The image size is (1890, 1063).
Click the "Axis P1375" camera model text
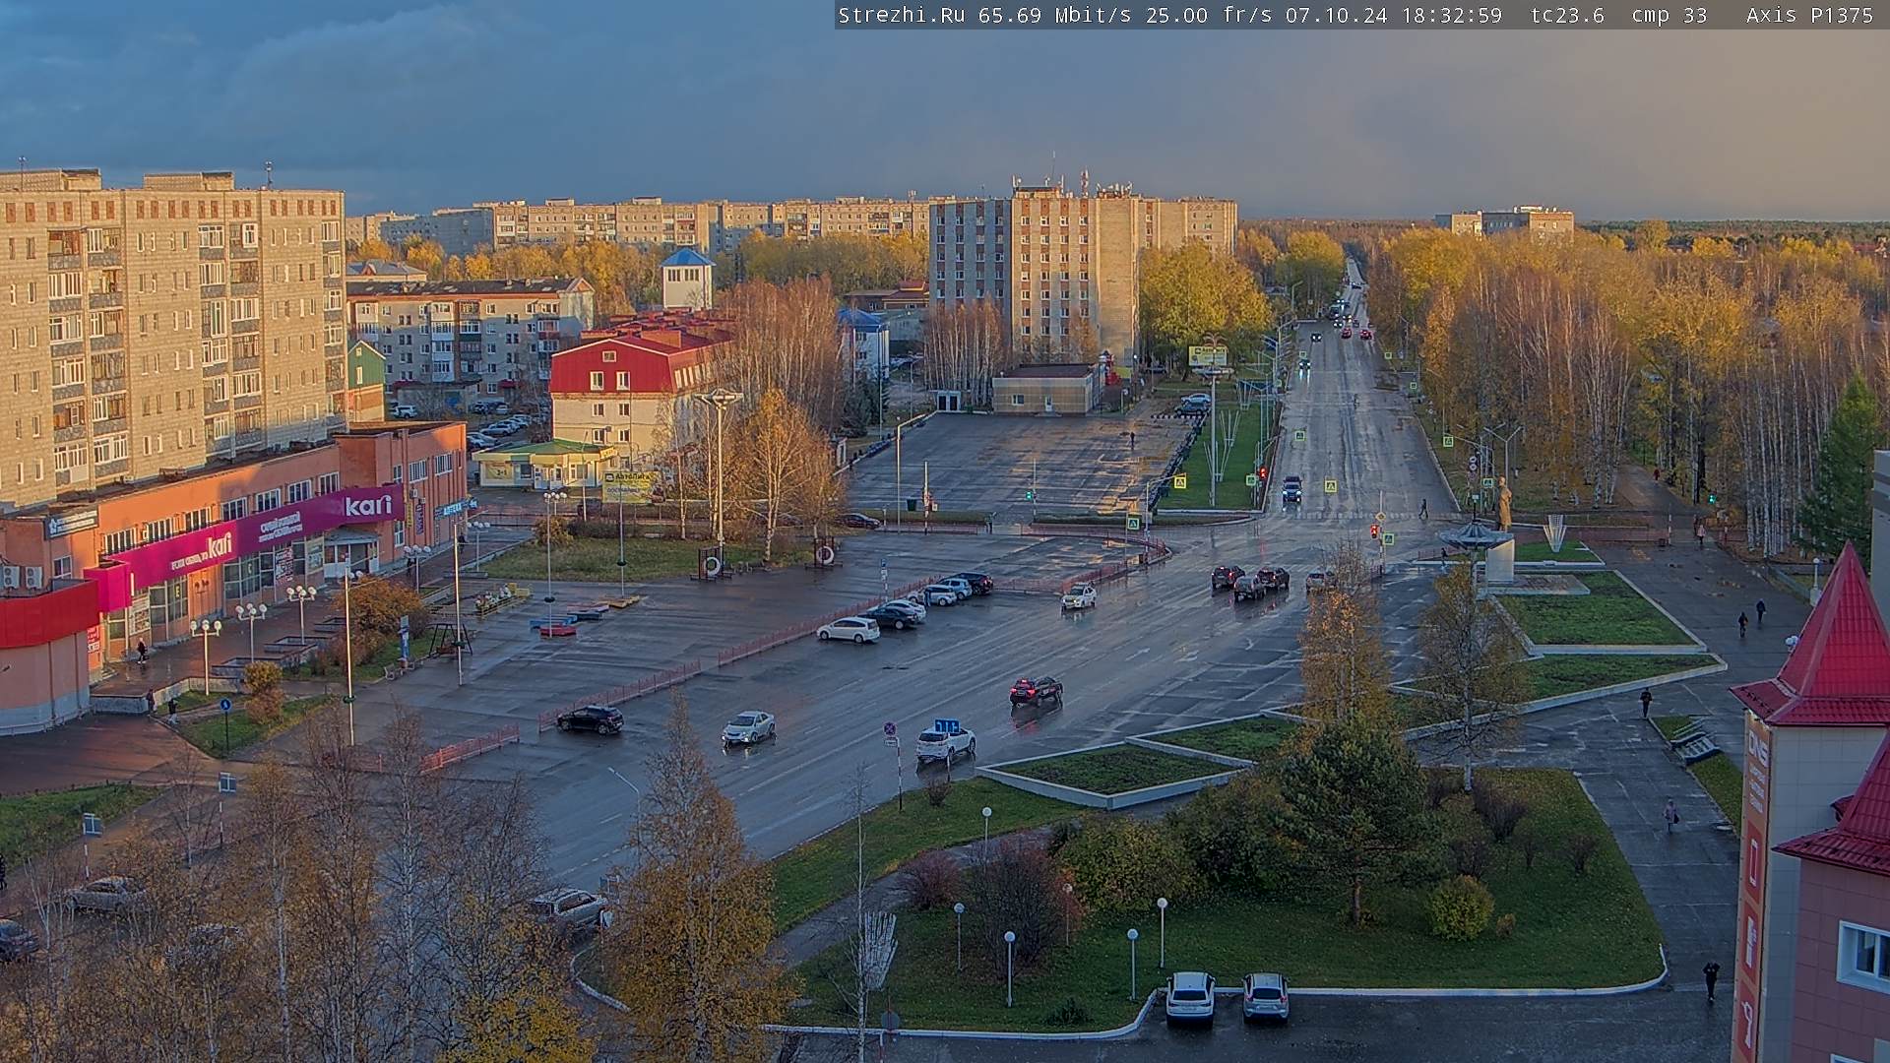(x=1809, y=15)
